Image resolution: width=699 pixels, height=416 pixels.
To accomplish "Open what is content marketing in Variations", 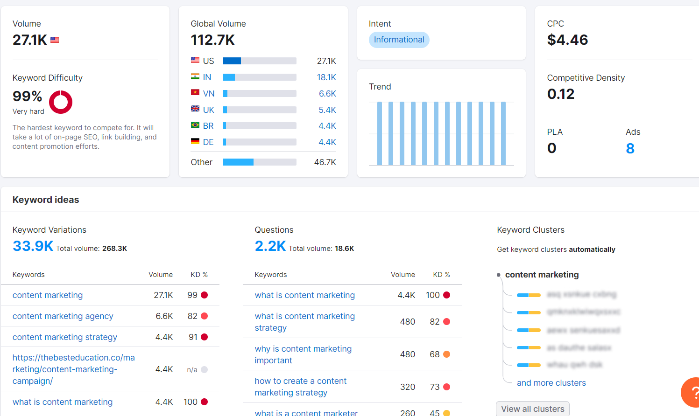I will click(x=63, y=402).
